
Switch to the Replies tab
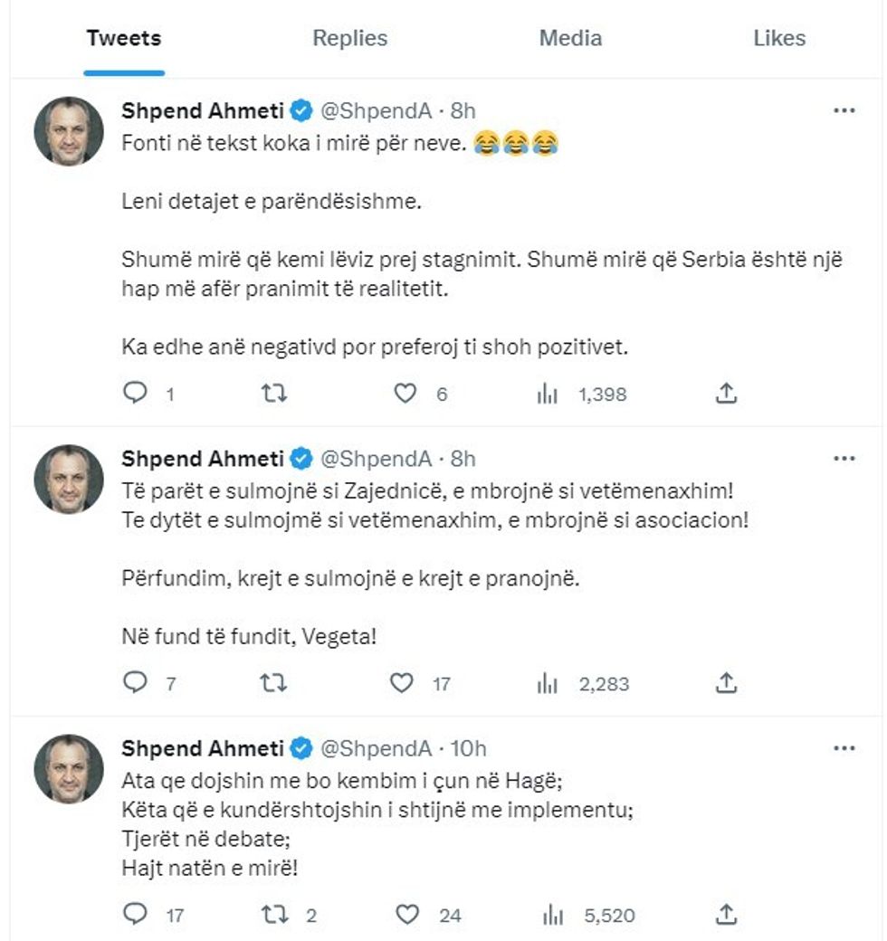point(349,38)
